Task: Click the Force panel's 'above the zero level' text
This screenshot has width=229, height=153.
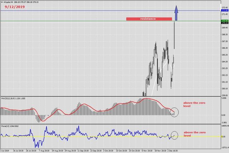Action: pyautogui.click(x=194, y=134)
